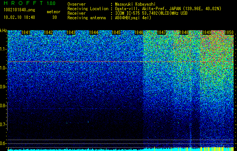Click the 1842 time marker label
The height and width of the screenshot is (151, 237).
click(x=48, y=32)
